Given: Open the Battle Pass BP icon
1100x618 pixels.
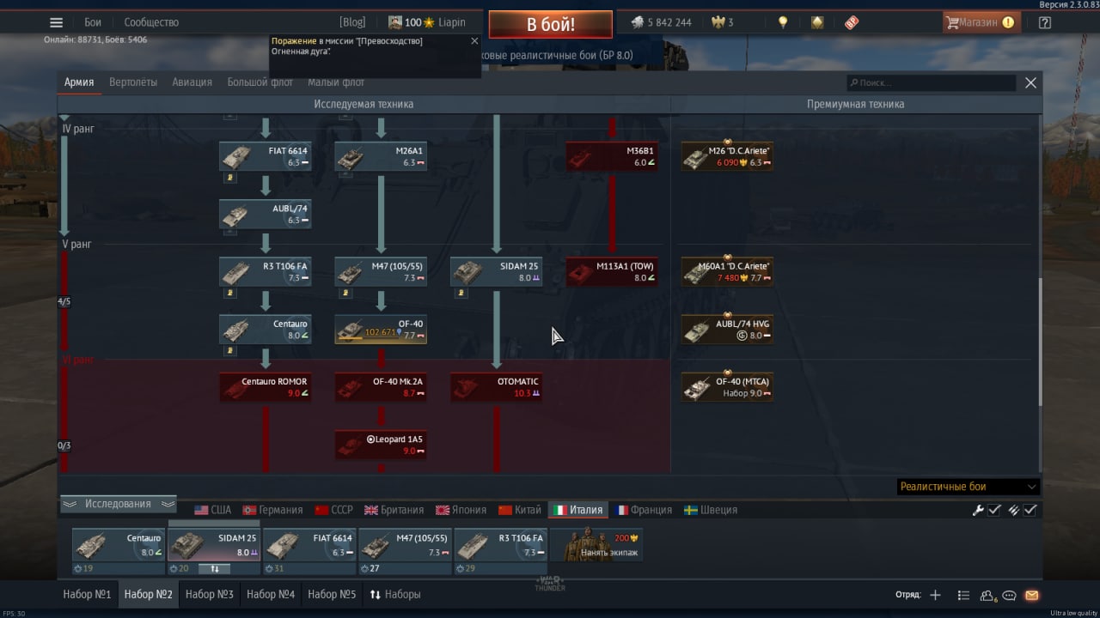Looking at the screenshot, I should 852,22.
